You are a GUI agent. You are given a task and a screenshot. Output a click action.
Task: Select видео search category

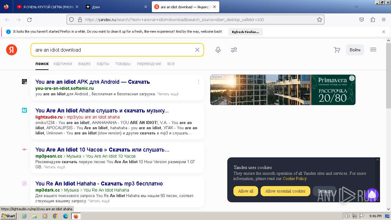84,64
